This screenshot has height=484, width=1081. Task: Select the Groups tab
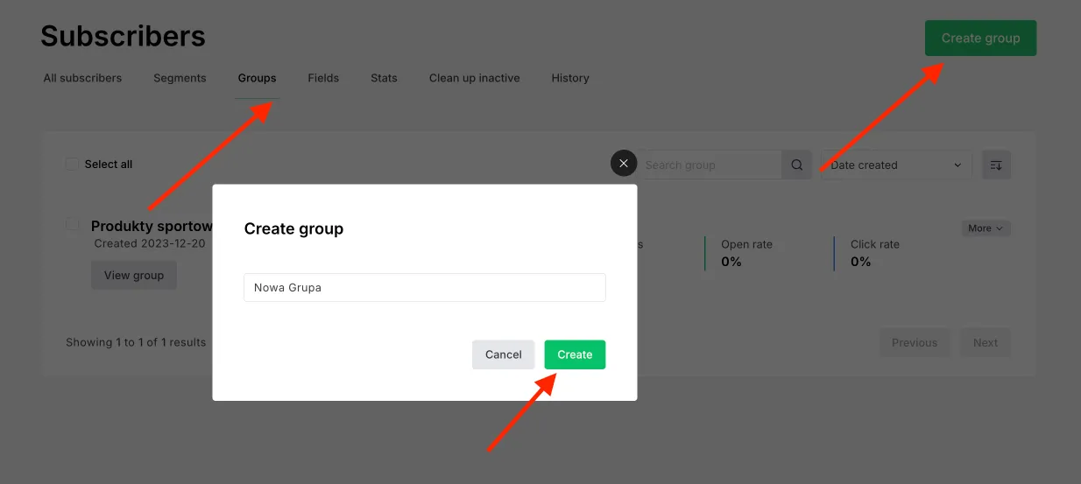[x=257, y=78]
